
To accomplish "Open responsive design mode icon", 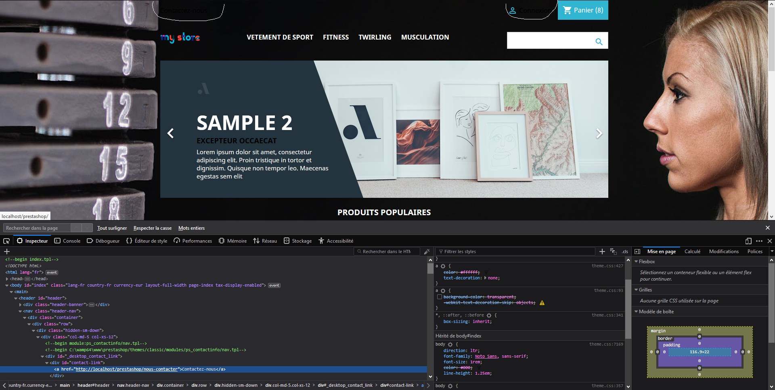I will click(x=748, y=241).
